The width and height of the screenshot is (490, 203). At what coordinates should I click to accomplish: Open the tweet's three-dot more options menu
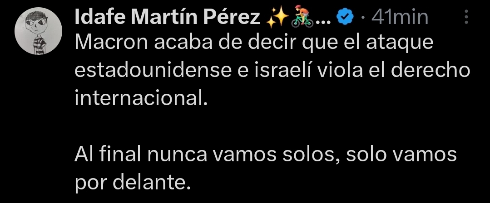tap(466, 18)
